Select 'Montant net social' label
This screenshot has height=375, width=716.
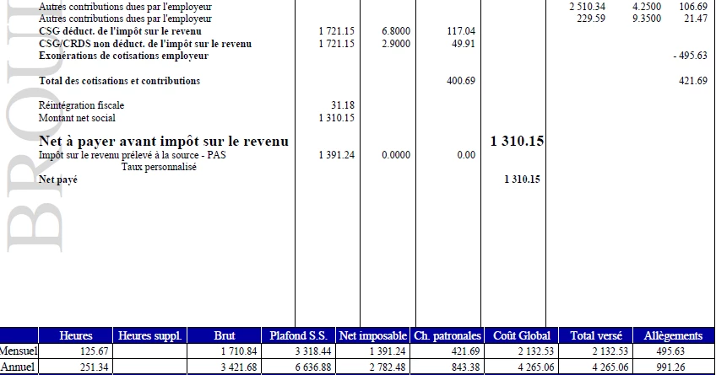(x=77, y=118)
